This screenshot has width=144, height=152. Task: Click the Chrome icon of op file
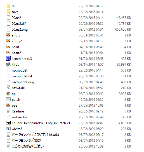coord(8,94)
